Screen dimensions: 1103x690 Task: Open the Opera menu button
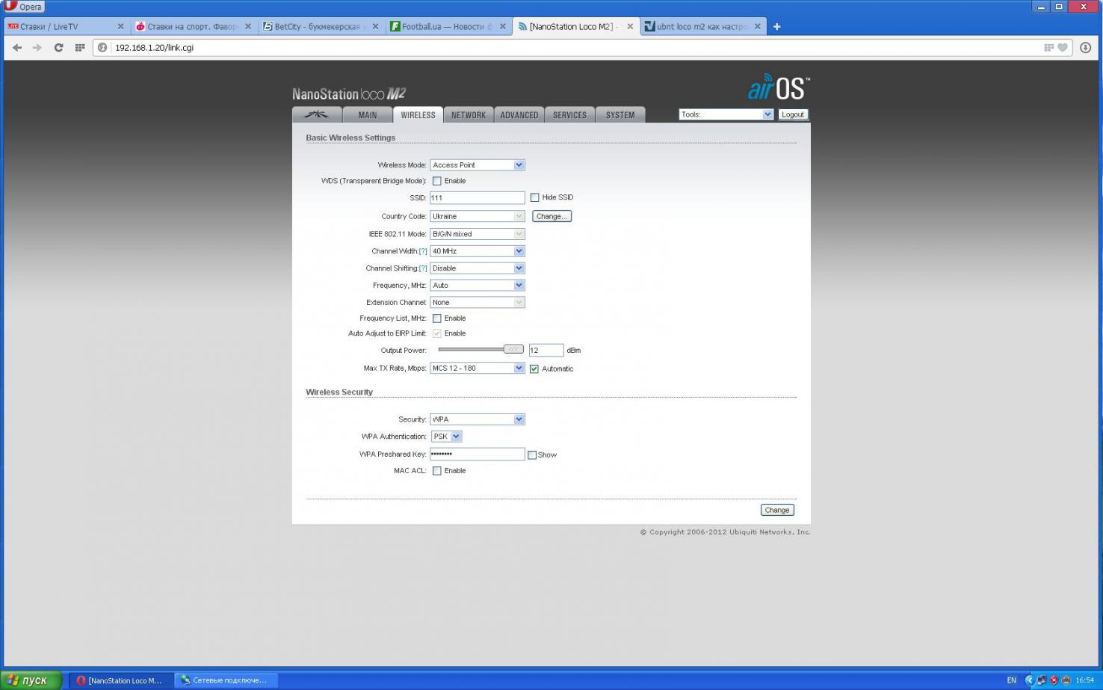24,7
